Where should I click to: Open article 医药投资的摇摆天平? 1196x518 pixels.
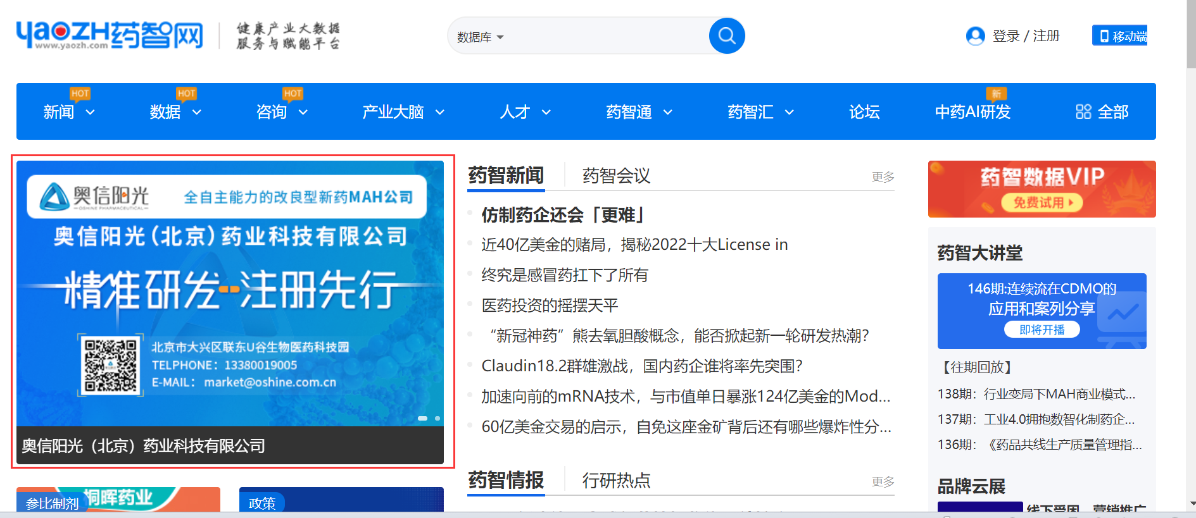coord(550,305)
